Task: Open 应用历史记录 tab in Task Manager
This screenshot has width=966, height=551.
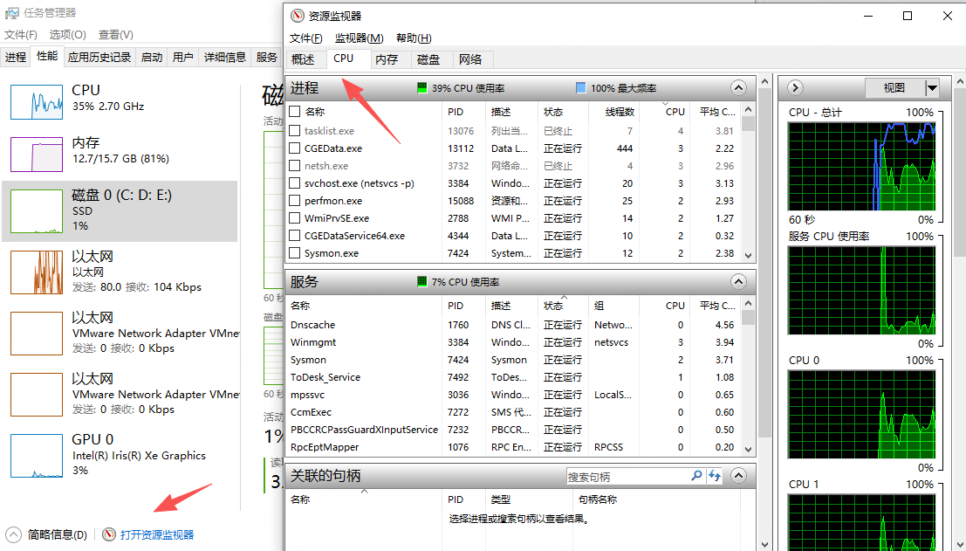Action: [99, 58]
